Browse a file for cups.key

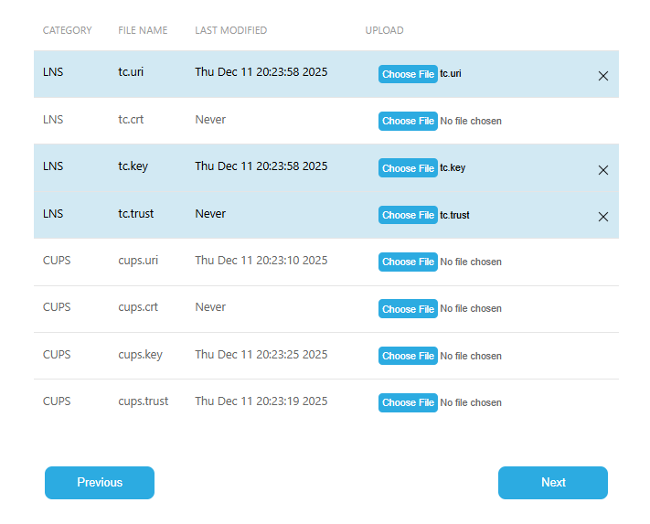408,356
